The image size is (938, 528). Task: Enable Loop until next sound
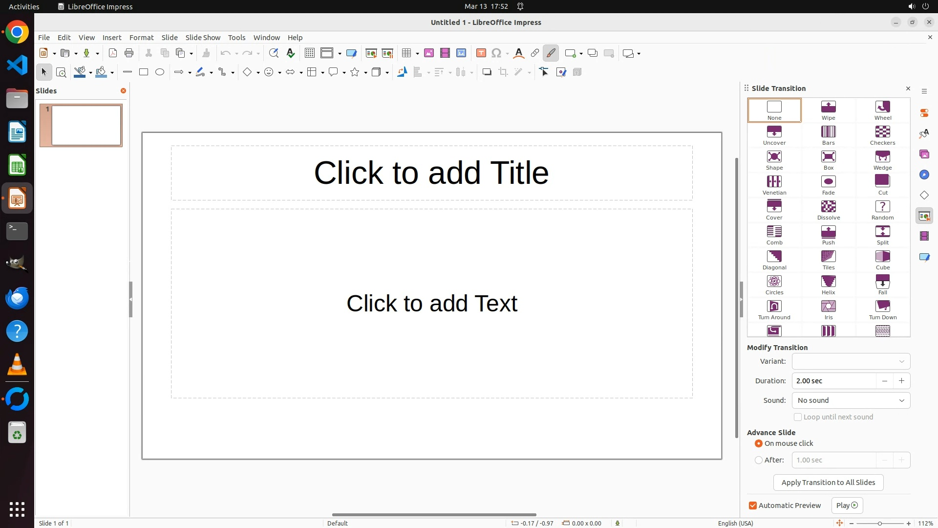[x=798, y=417]
